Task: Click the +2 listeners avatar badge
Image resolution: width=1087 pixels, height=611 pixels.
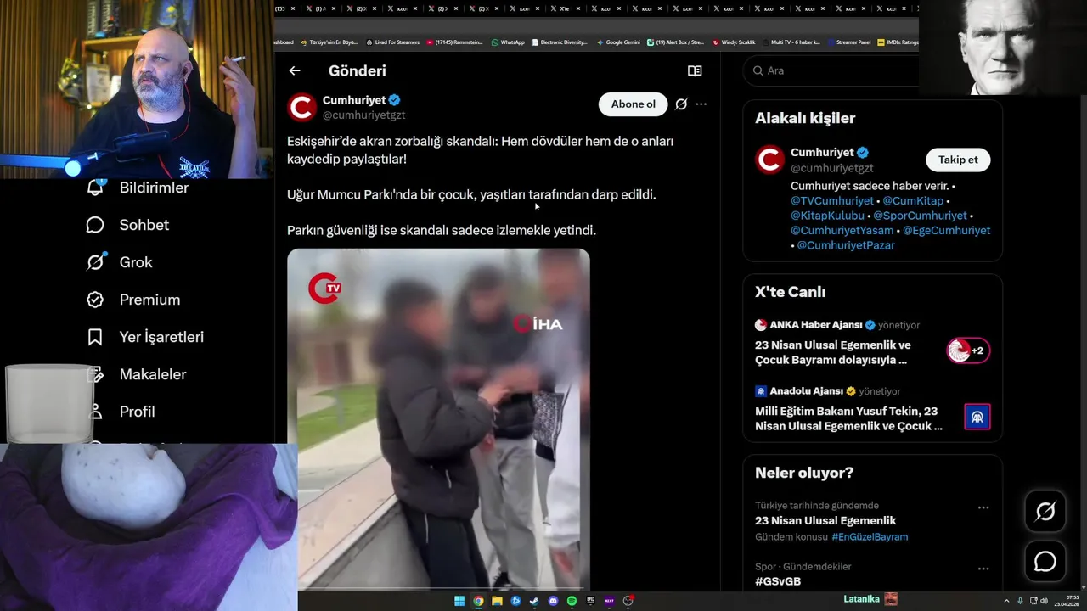Action: pyautogui.click(x=968, y=350)
